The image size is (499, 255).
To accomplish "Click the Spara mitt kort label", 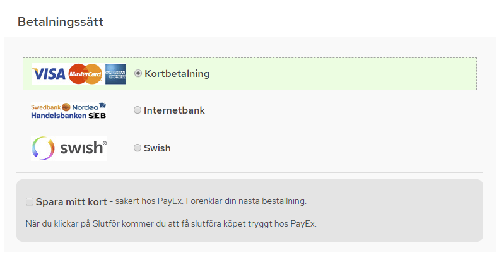I will click(x=72, y=201).
